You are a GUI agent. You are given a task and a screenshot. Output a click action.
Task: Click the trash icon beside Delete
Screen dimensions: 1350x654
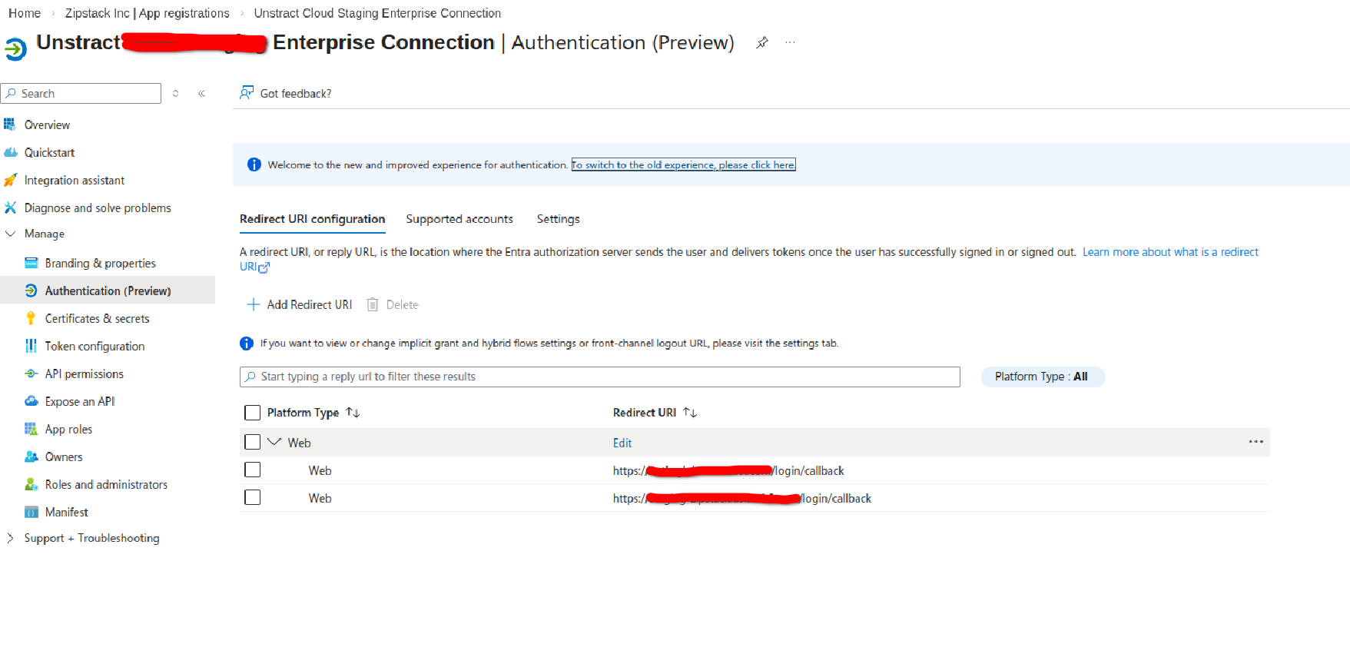point(373,304)
